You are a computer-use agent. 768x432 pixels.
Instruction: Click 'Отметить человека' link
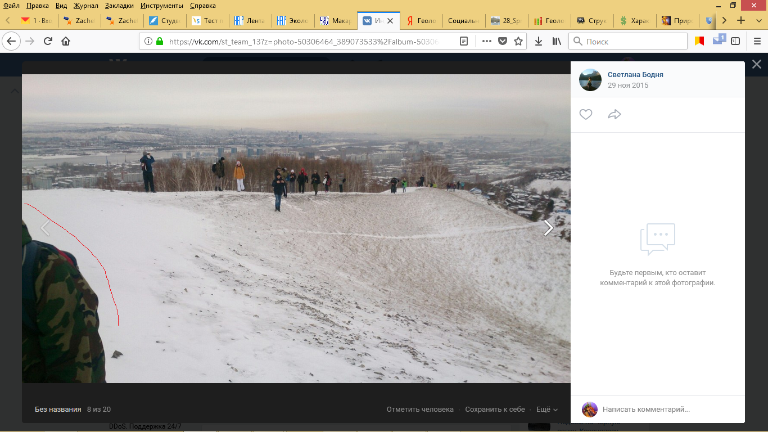[419, 409]
